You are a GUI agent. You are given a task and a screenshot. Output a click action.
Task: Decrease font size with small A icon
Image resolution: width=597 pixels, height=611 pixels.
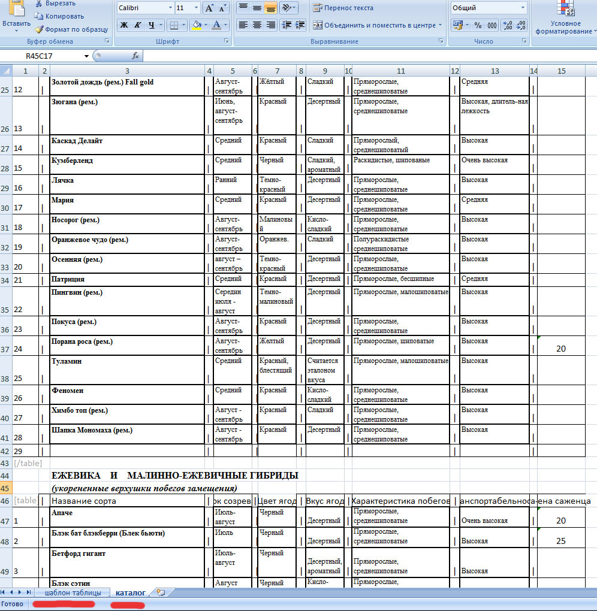[x=222, y=8]
